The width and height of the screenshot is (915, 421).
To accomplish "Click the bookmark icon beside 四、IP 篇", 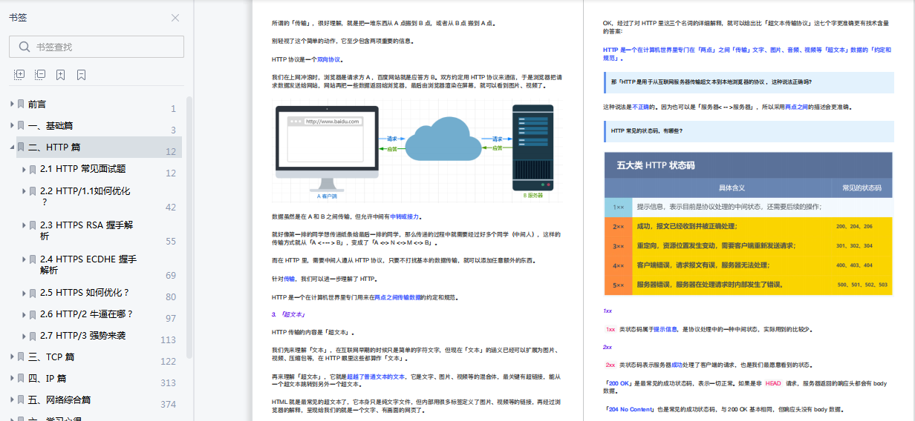I will 22,379.
